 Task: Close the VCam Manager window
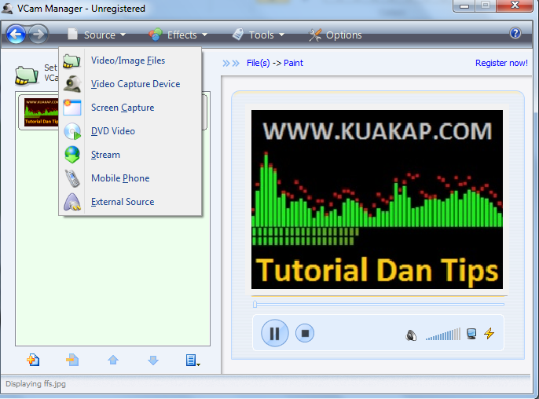(x=515, y=5)
